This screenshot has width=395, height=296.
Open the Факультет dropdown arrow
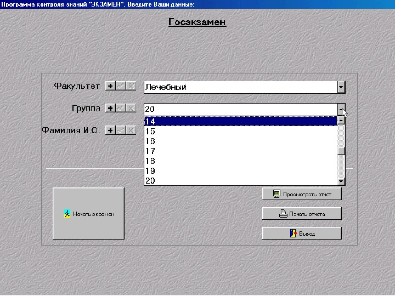click(x=341, y=87)
